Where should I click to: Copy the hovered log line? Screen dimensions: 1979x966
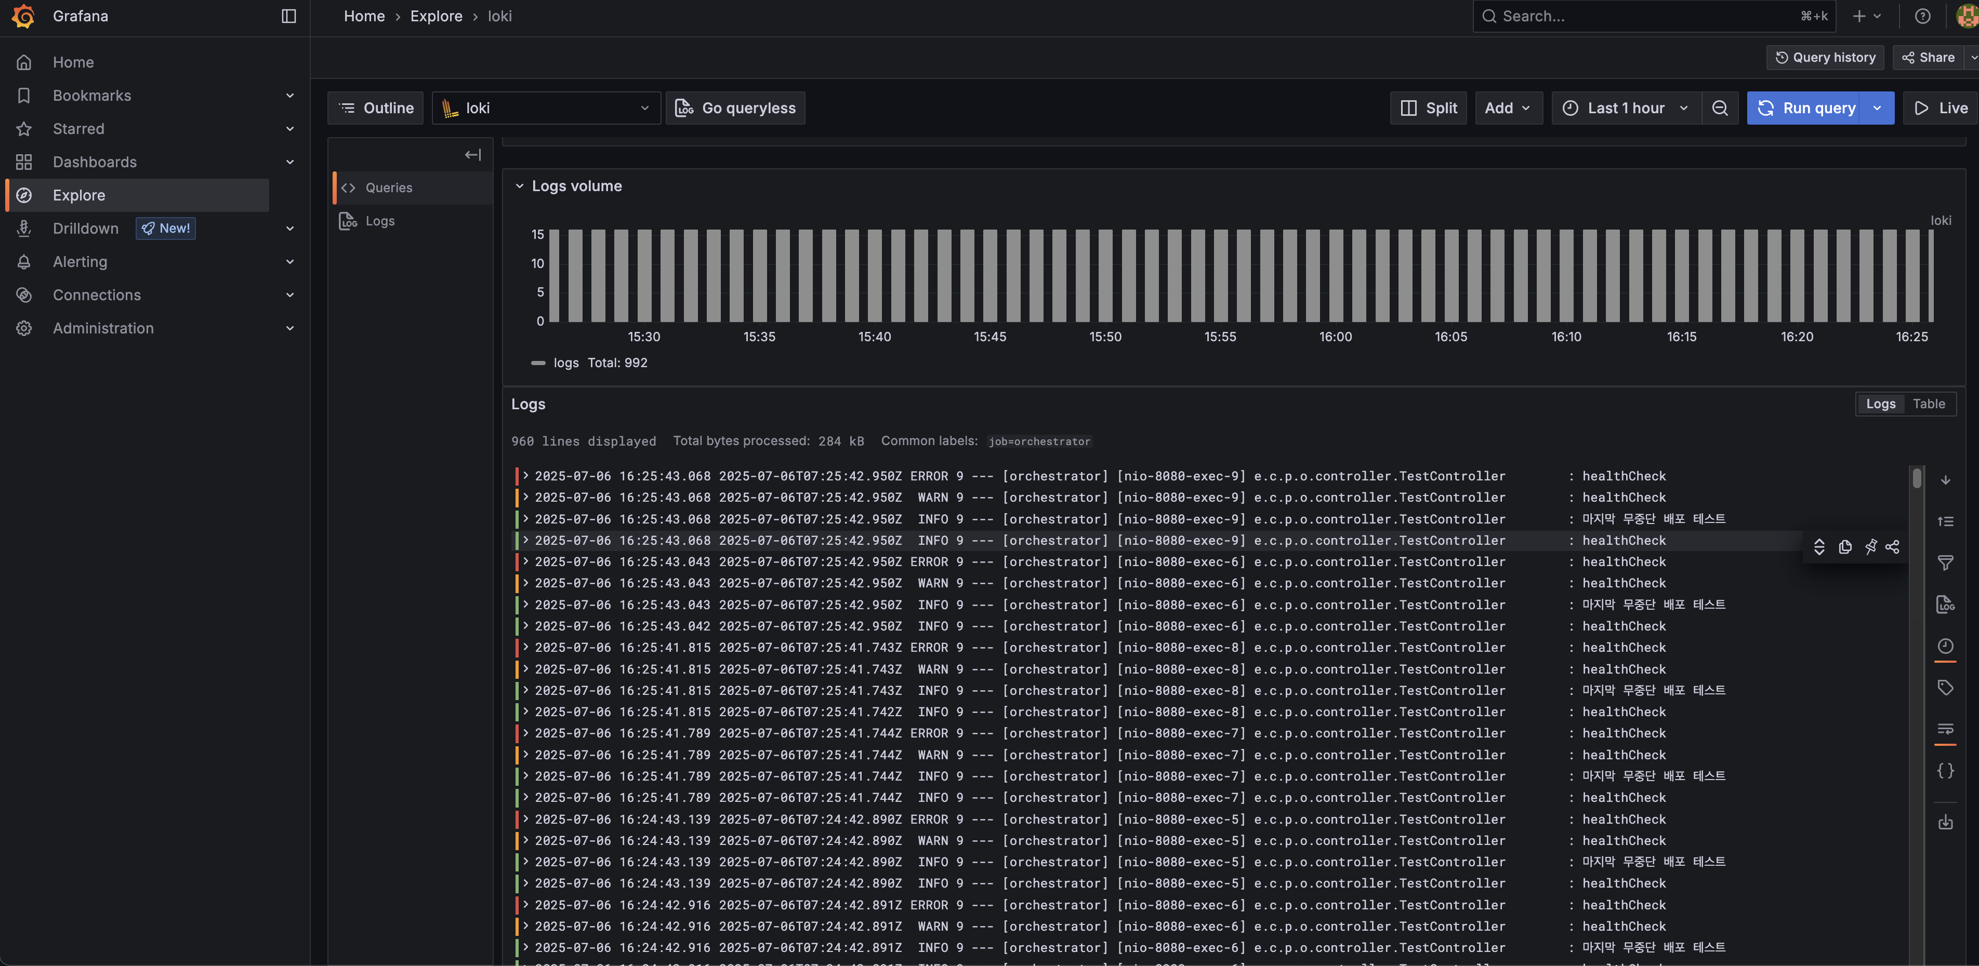[x=1845, y=547]
